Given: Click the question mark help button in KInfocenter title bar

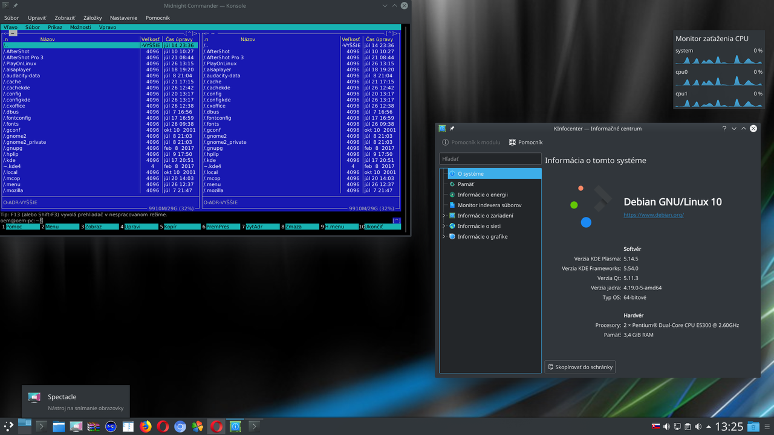Looking at the screenshot, I should (x=724, y=128).
